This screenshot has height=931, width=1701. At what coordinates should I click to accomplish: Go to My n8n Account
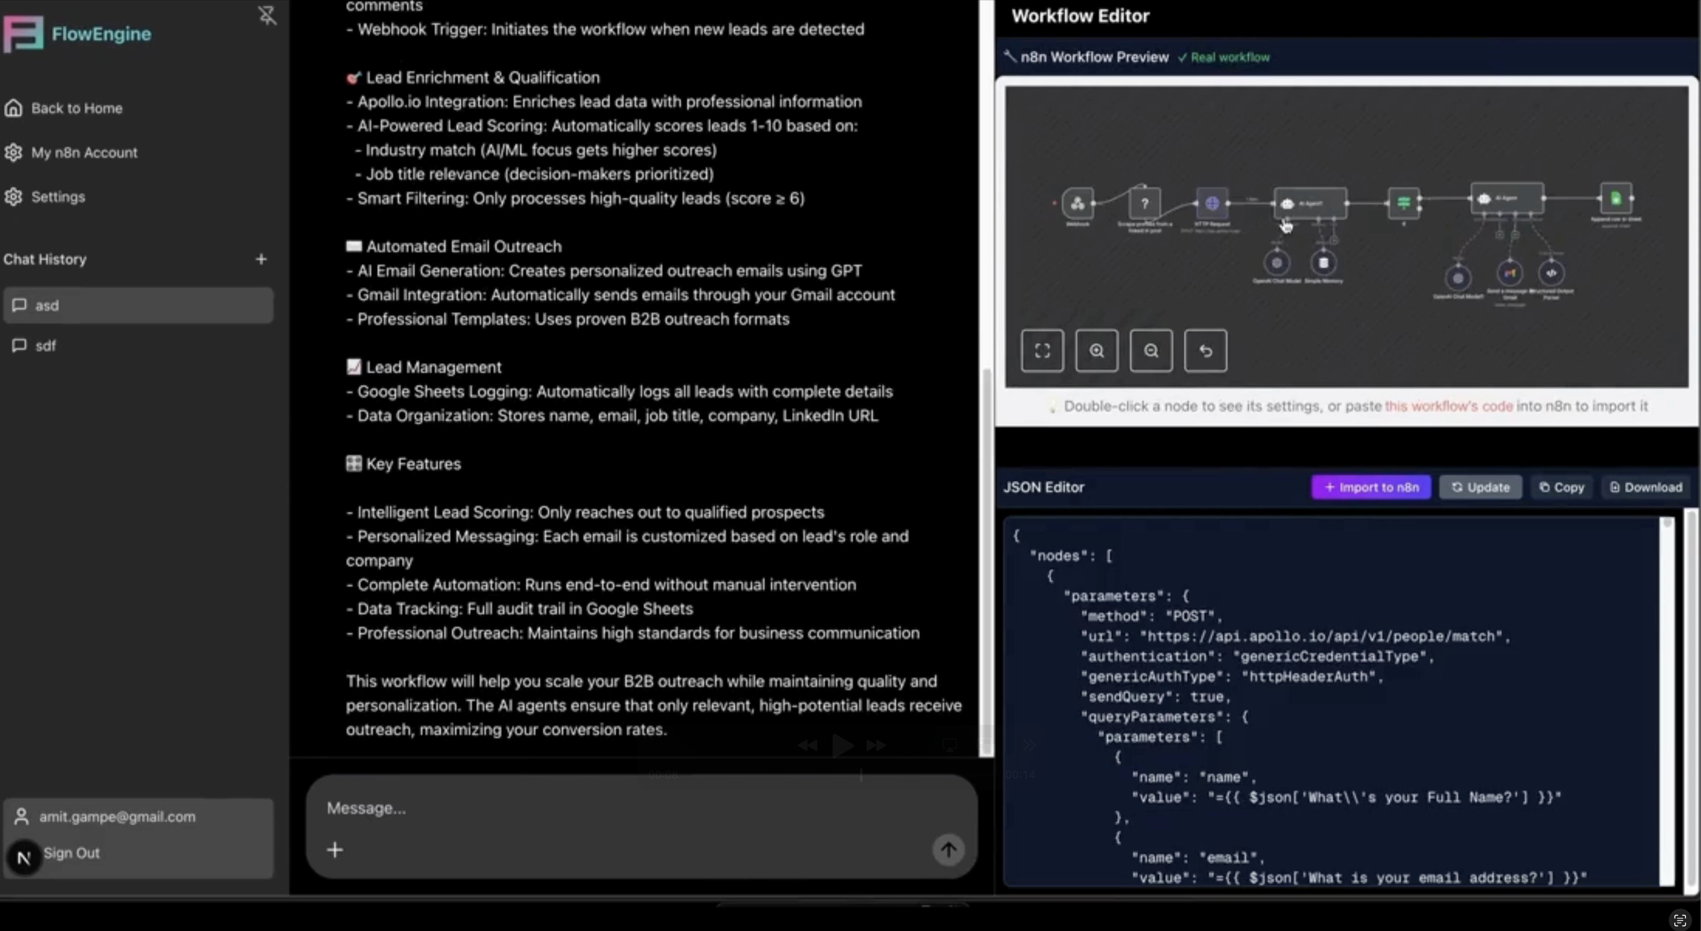point(84,152)
